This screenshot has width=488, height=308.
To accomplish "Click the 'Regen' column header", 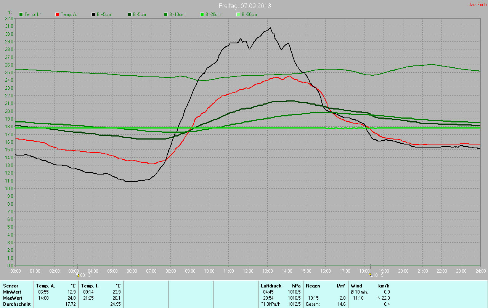I will click(313, 286).
